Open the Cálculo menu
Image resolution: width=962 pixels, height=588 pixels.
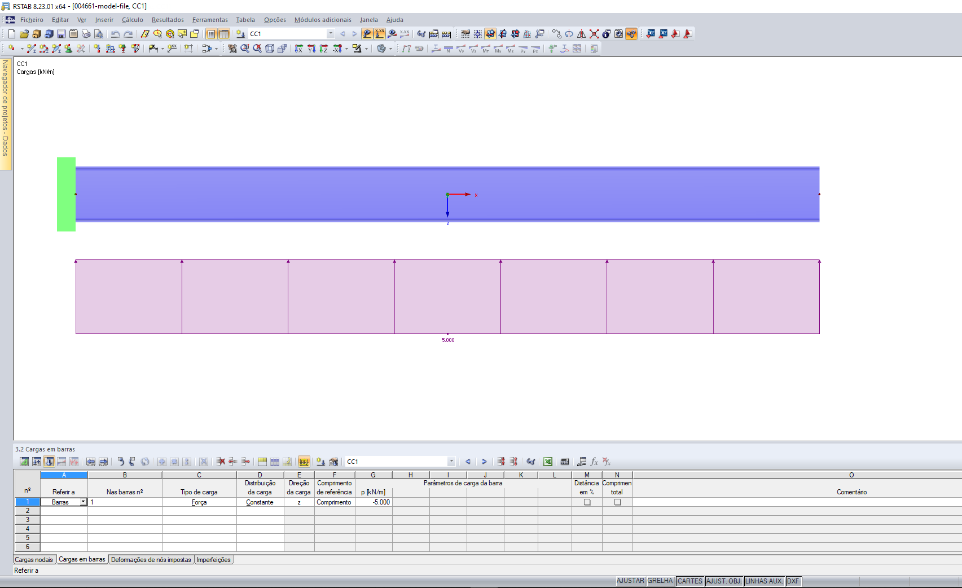click(x=133, y=20)
